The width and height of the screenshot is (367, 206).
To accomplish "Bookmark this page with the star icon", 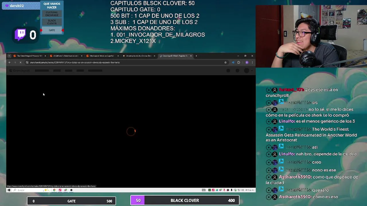I will point(225,62).
